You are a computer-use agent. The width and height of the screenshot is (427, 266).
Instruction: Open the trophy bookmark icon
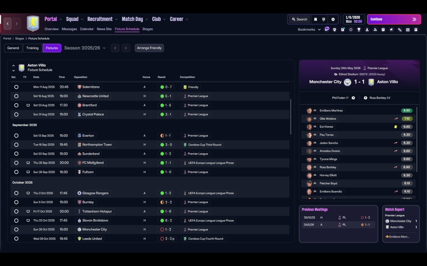[359, 30]
